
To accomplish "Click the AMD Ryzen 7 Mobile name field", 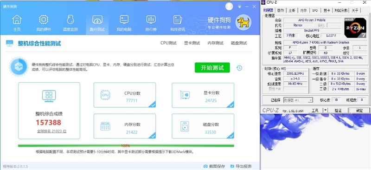I will [x=312, y=20].
